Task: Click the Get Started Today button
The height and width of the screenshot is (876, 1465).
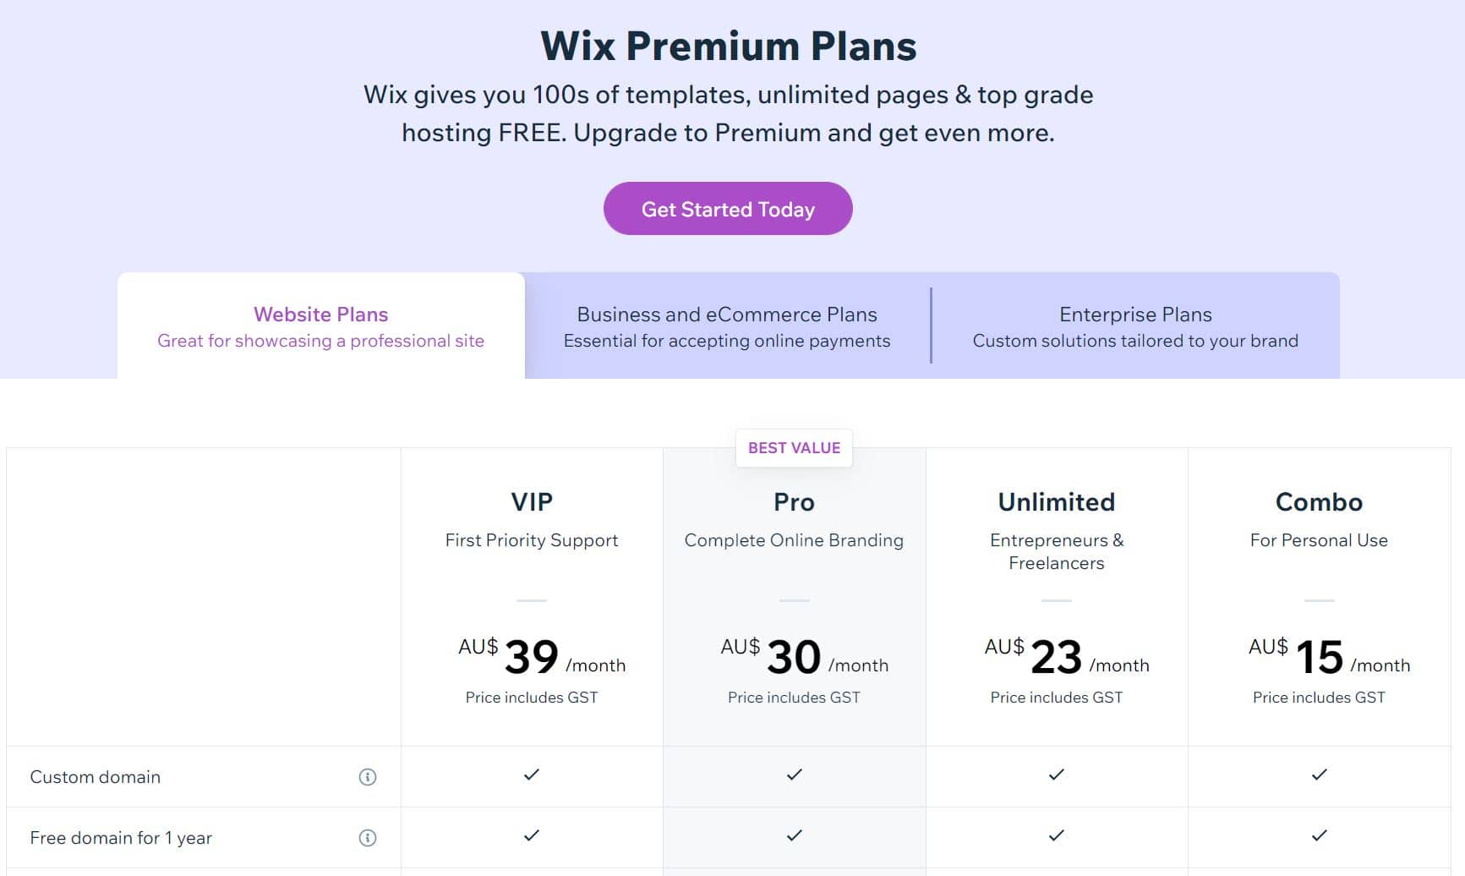Action: [728, 208]
